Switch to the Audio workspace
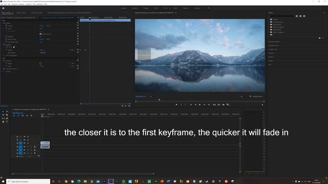328x184 pixels. click(x=175, y=8)
